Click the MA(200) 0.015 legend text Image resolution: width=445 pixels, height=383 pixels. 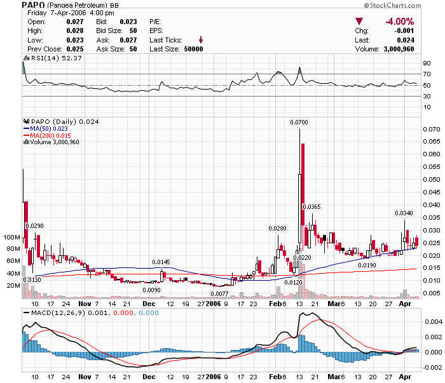50,135
